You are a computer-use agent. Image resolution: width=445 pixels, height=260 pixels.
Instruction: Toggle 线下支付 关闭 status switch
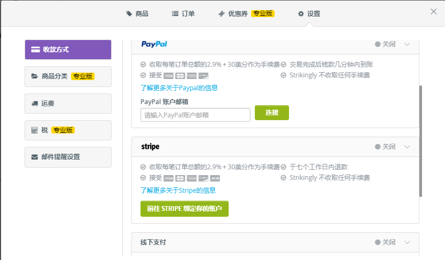click(385, 242)
